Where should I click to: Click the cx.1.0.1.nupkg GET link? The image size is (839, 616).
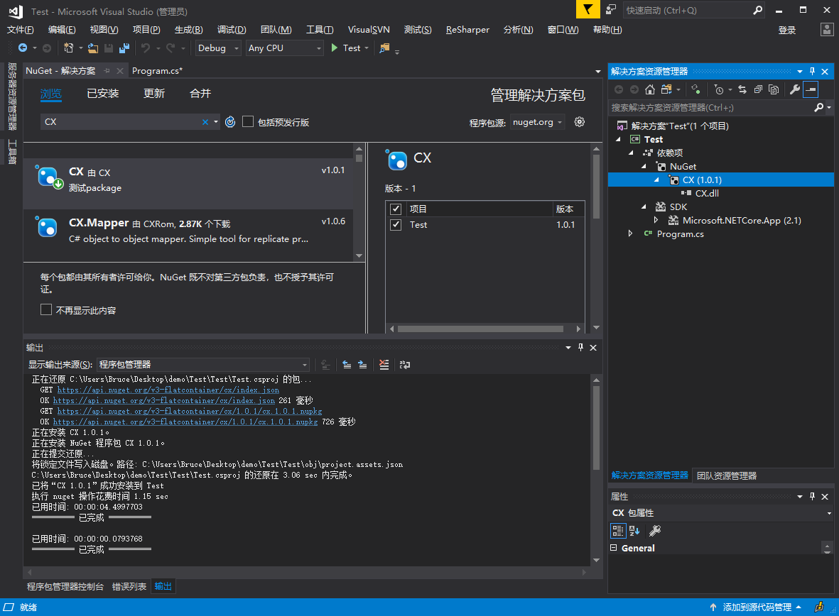[x=190, y=411]
